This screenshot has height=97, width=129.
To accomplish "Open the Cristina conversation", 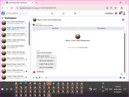I will click(14, 41).
